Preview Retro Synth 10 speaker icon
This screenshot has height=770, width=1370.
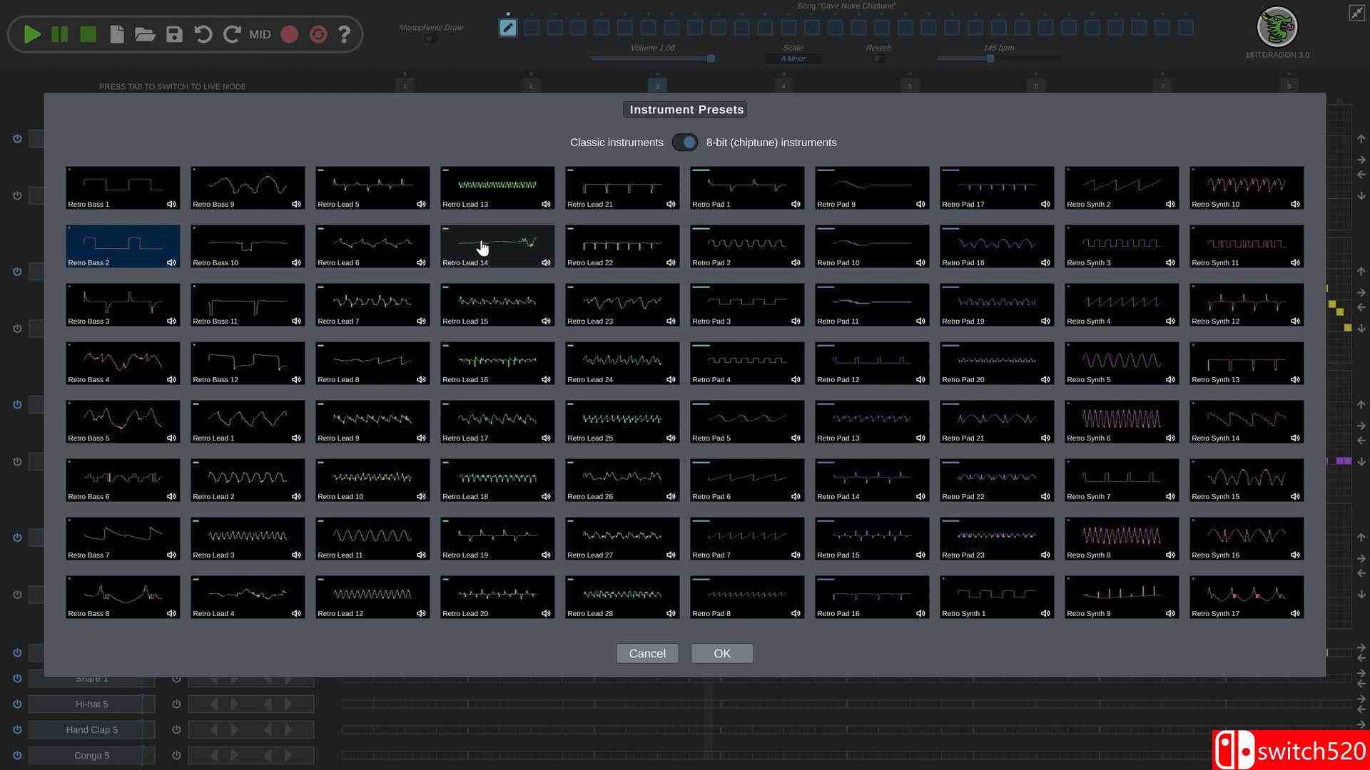pyautogui.click(x=1295, y=204)
